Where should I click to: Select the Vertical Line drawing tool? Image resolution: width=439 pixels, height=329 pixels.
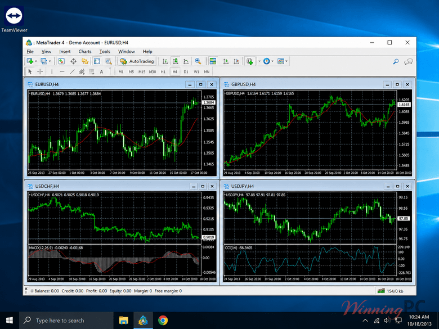click(x=52, y=71)
